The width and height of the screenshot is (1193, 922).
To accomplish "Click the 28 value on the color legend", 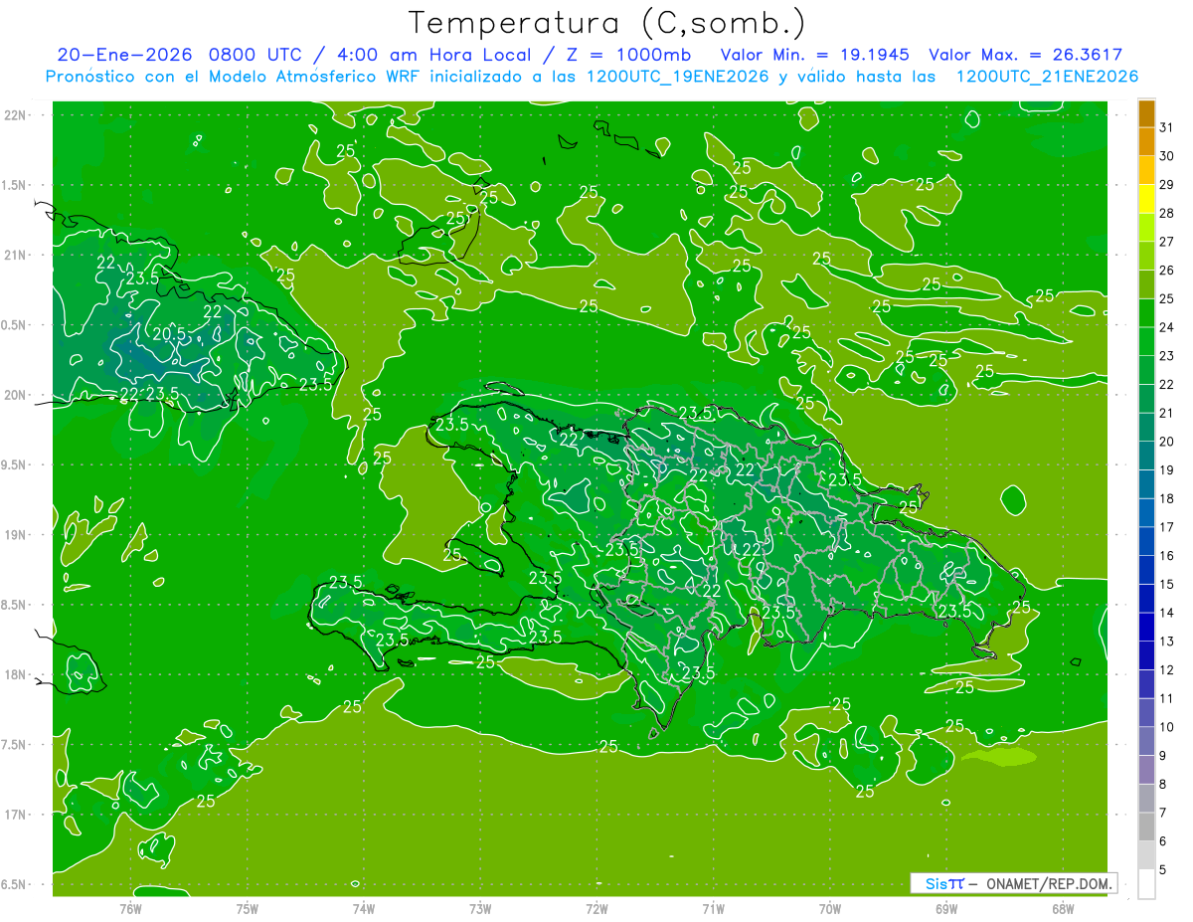I will coord(1167,213).
